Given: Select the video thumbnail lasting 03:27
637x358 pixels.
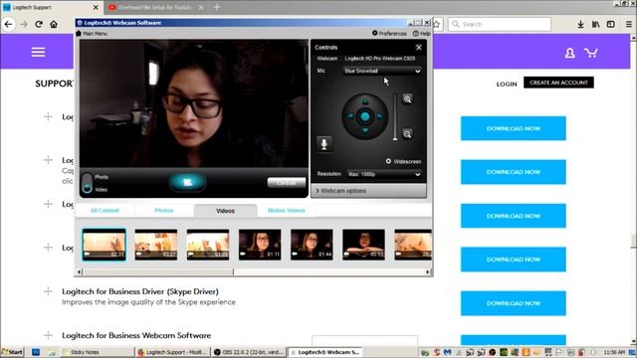Looking at the screenshot, I should (x=156, y=245).
